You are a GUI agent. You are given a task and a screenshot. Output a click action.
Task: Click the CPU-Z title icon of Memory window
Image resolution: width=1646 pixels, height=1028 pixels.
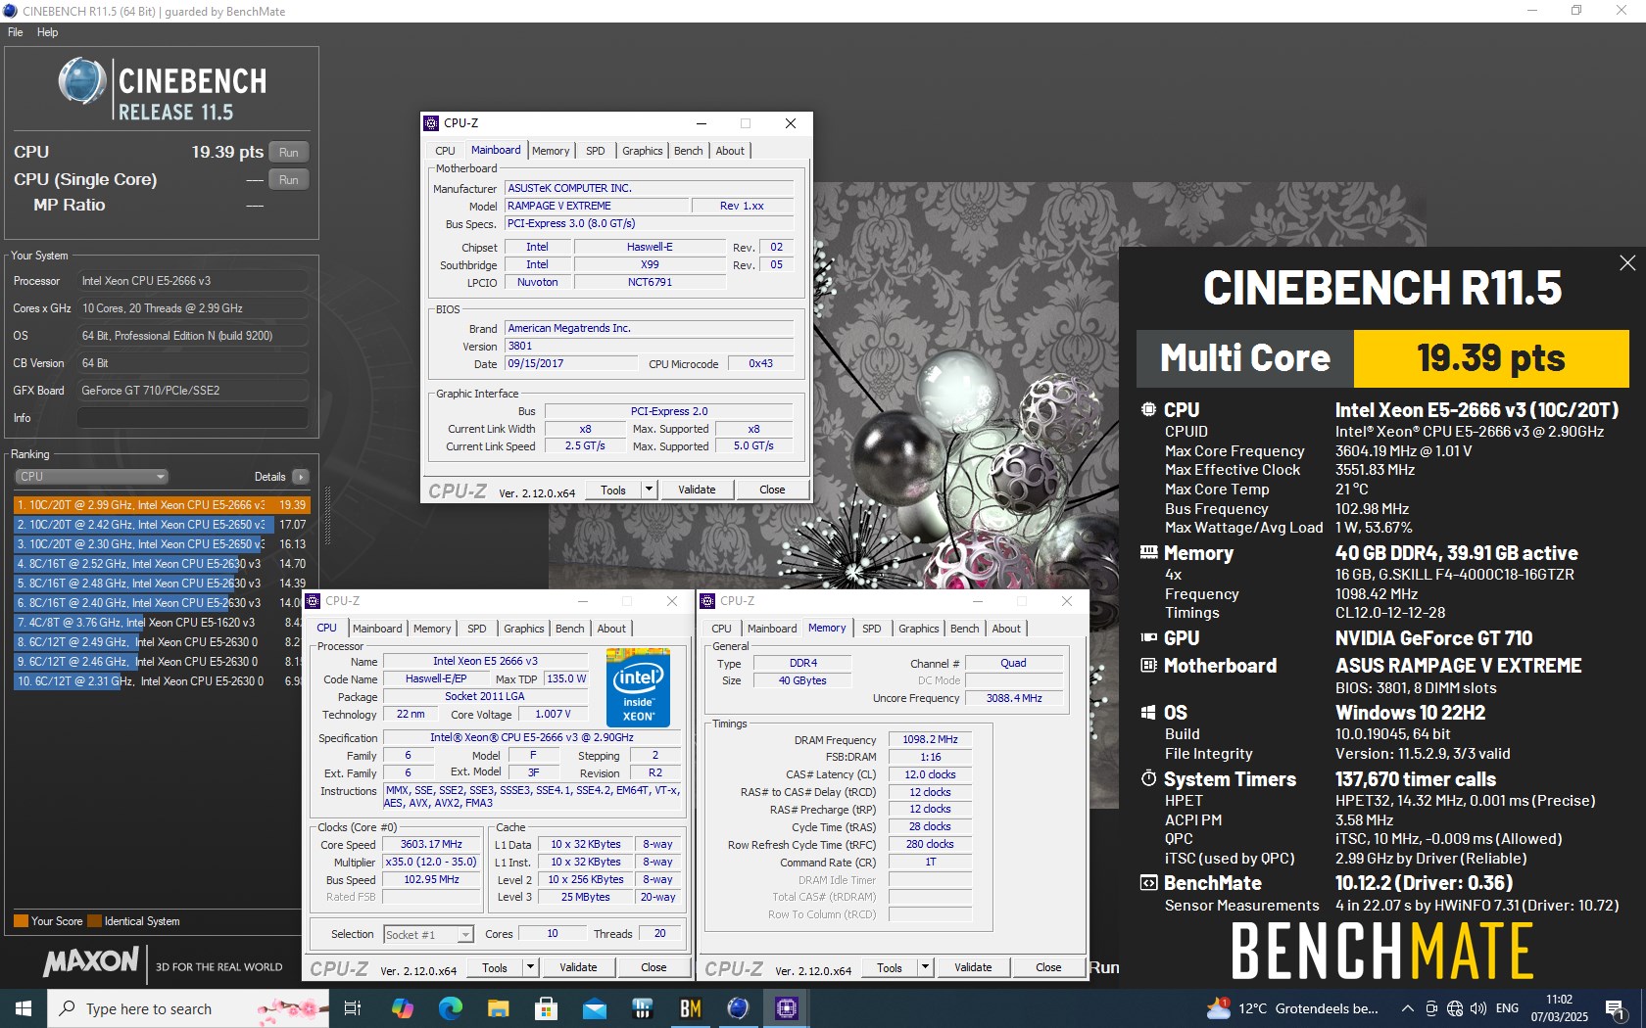coord(707,601)
